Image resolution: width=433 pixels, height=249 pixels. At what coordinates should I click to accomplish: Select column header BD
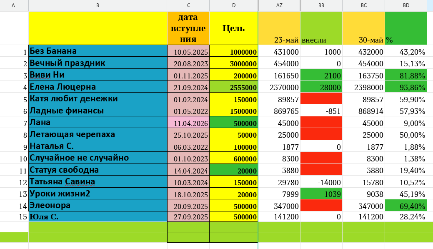(406, 5)
